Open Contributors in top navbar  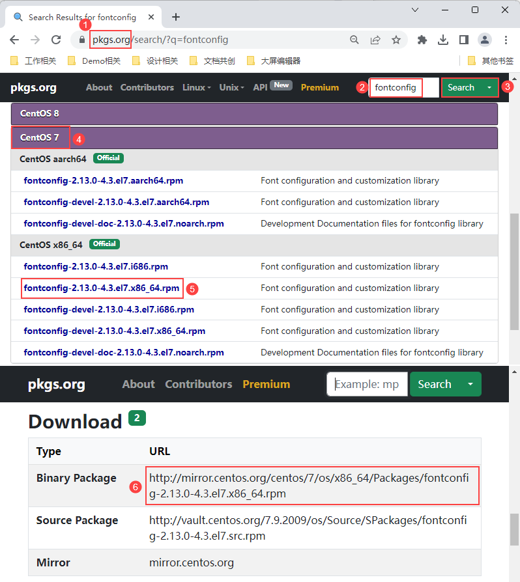tap(147, 88)
